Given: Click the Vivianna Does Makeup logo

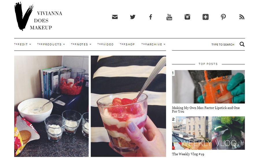Looking at the screenshot, I should pyautogui.click(x=38, y=16).
